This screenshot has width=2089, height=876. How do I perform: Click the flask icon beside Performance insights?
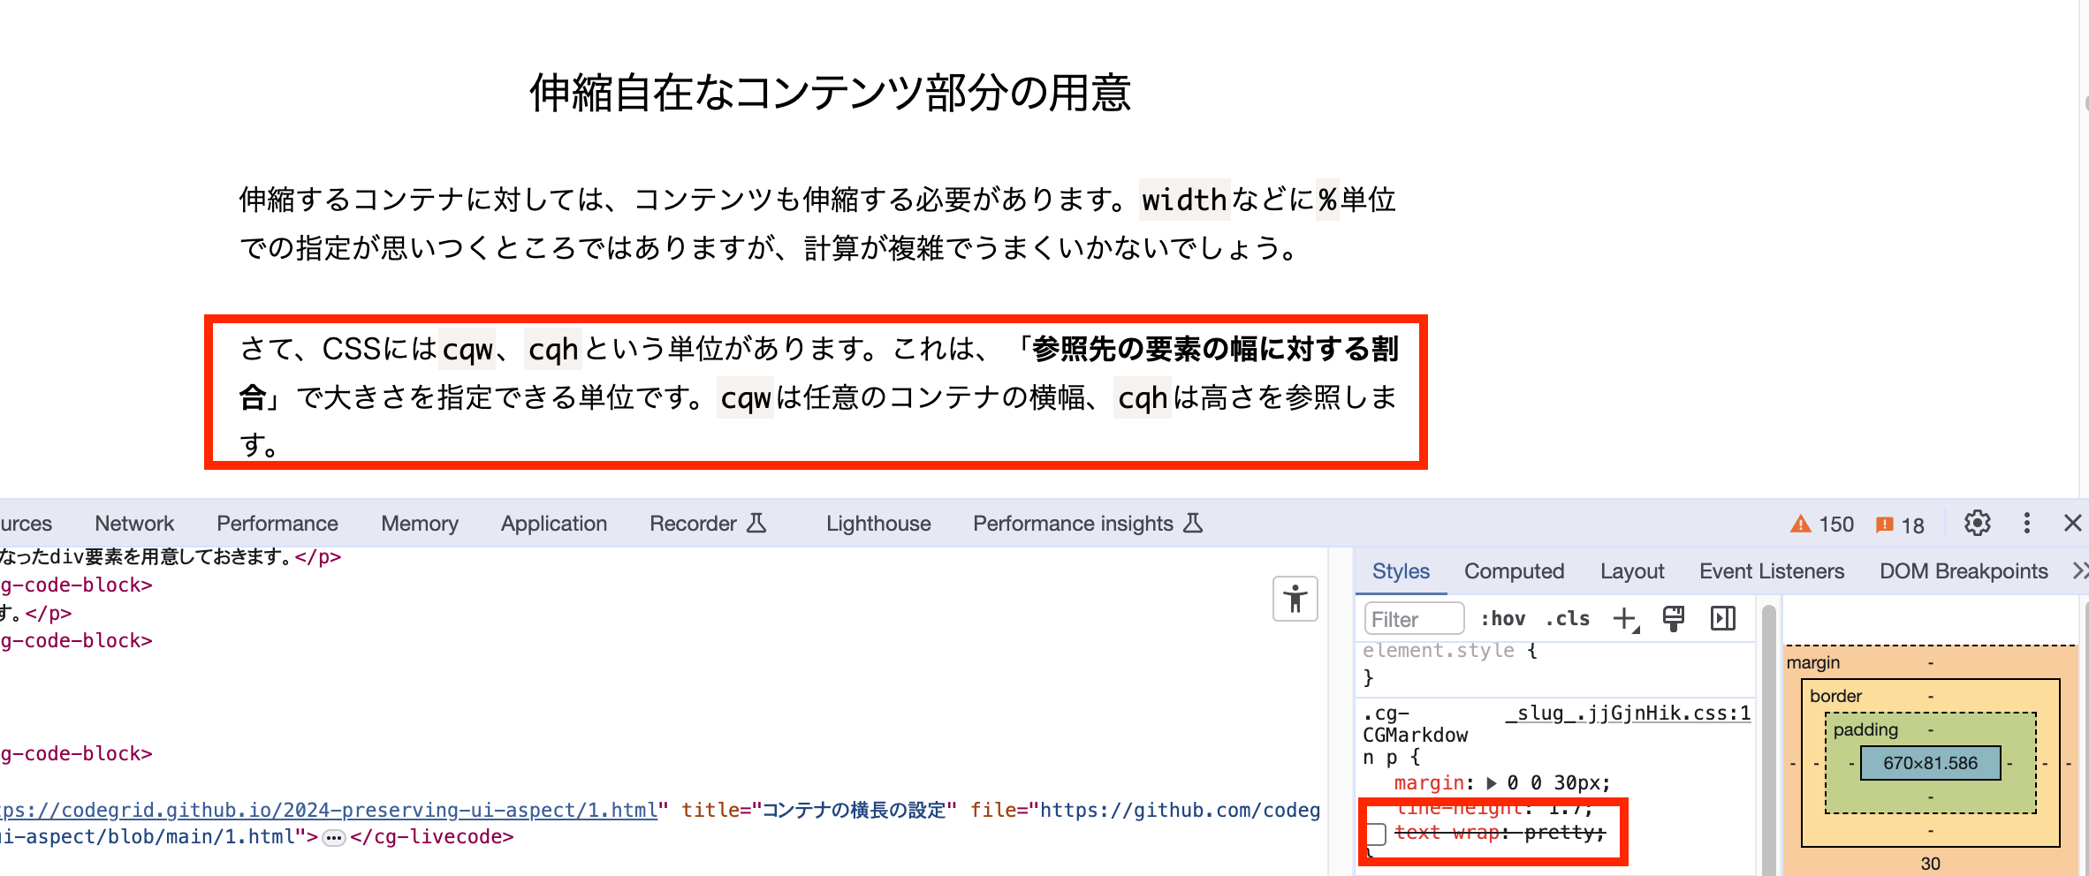pos(1193,523)
